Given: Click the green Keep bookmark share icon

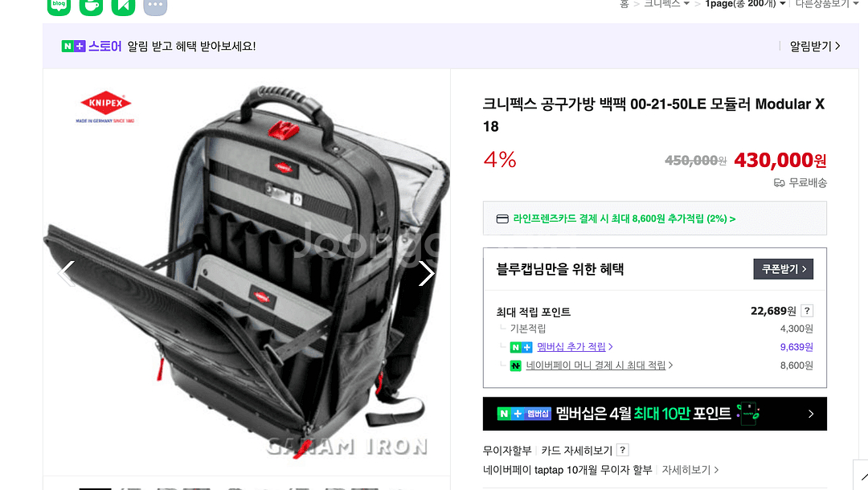Looking at the screenshot, I should pos(124,6).
